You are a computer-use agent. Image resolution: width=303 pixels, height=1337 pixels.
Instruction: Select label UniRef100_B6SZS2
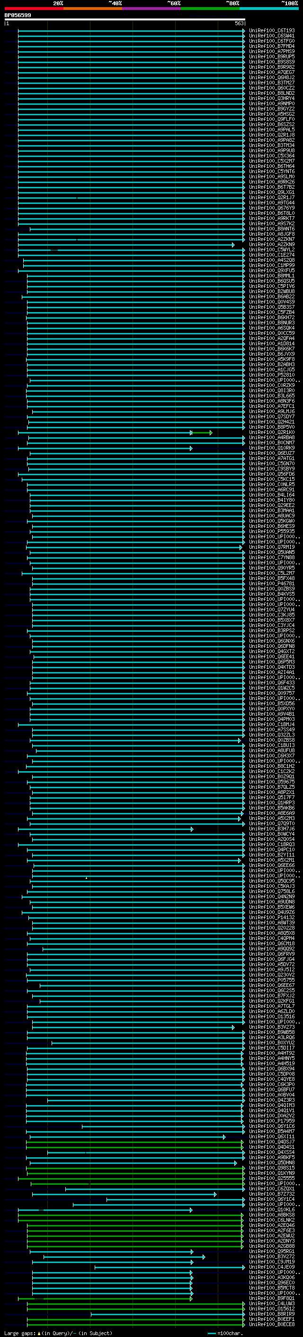271,124
